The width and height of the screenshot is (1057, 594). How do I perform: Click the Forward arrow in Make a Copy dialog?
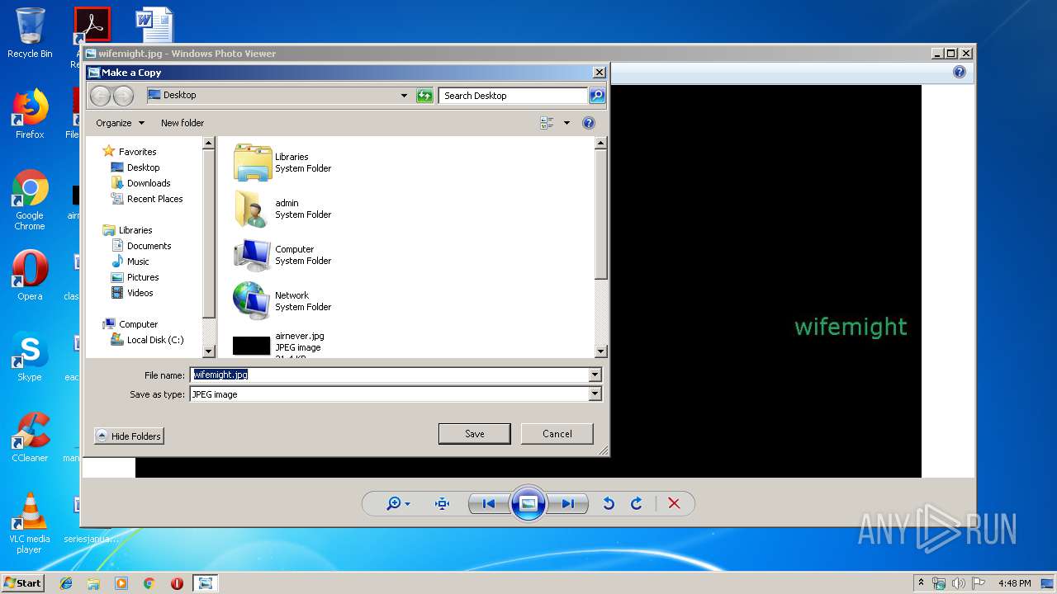tap(123, 96)
